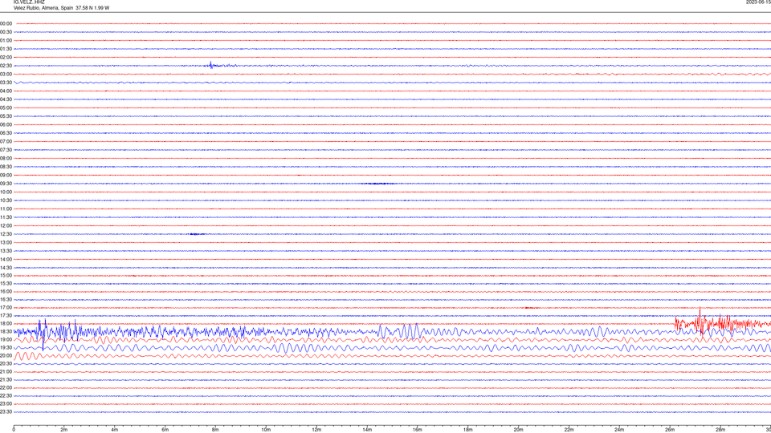The width and height of the screenshot is (771, 433).
Task: Select the 12:30 row label
Action: click(x=6, y=234)
